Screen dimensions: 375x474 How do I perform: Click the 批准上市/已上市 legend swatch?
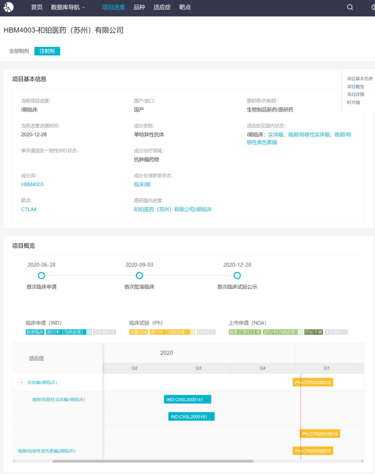point(245,332)
